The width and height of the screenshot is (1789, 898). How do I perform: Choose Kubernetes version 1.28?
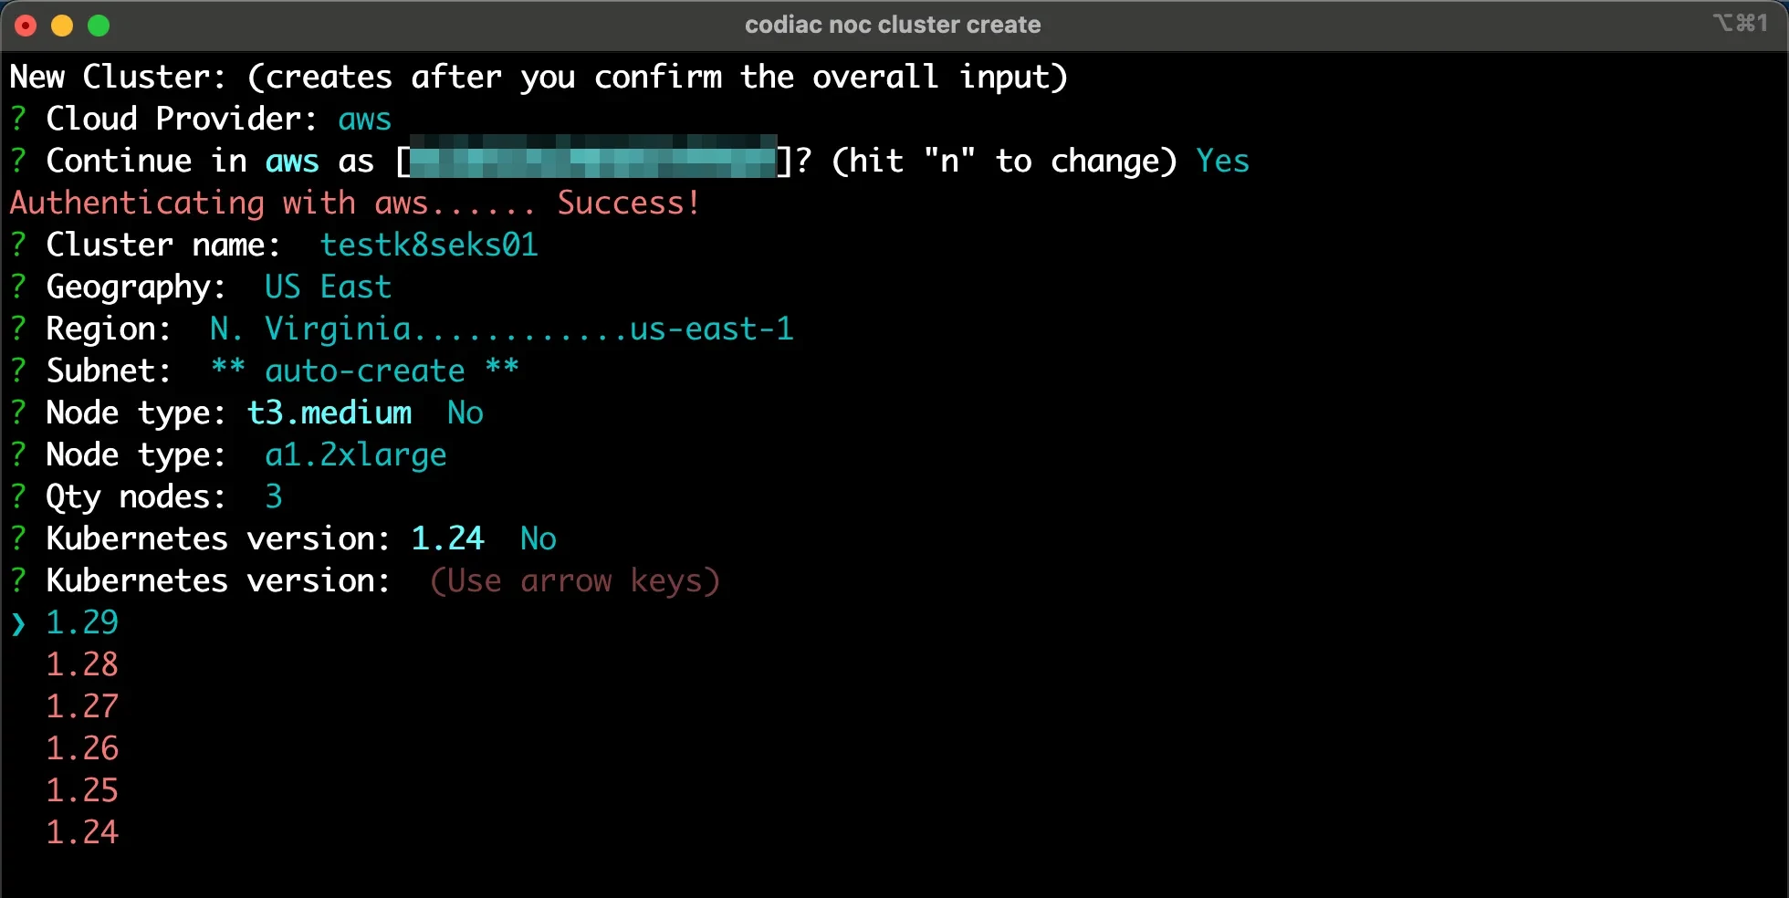coord(82,664)
